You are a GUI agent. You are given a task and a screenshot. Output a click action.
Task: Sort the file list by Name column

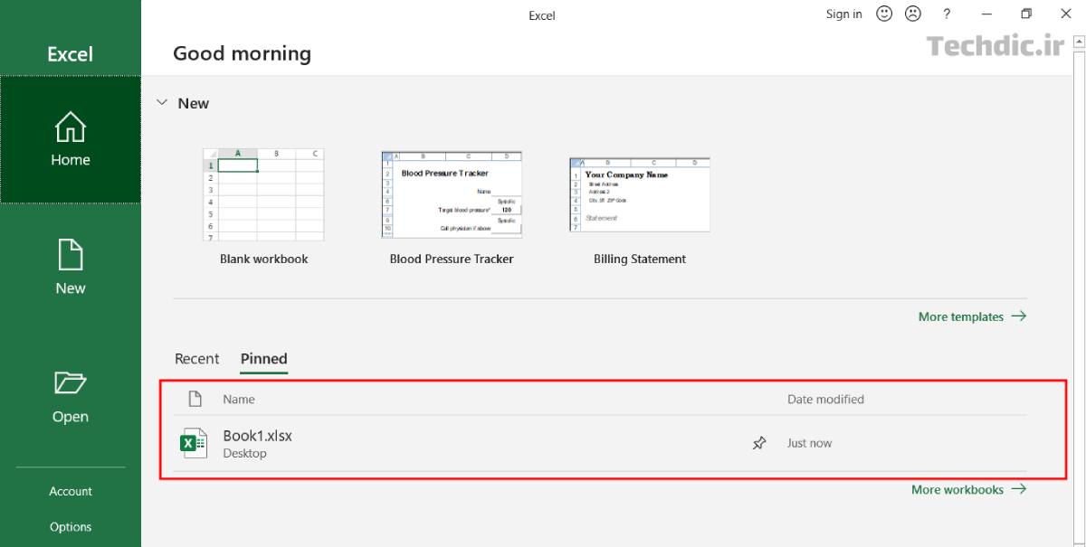click(x=239, y=399)
